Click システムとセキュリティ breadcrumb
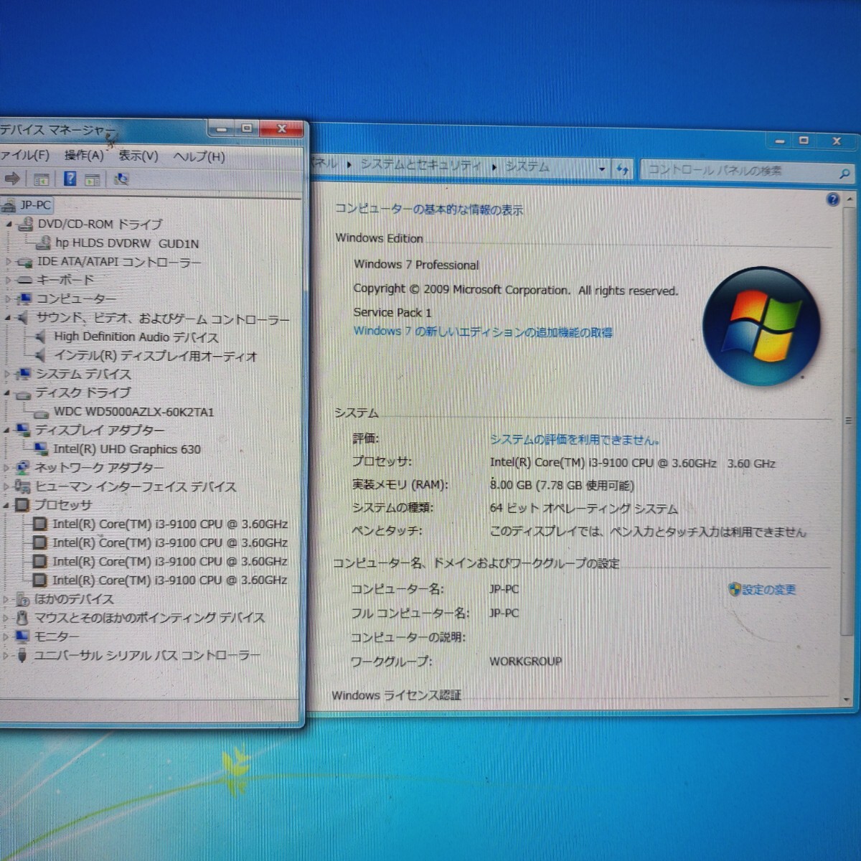861x861 pixels. pos(420,164)
